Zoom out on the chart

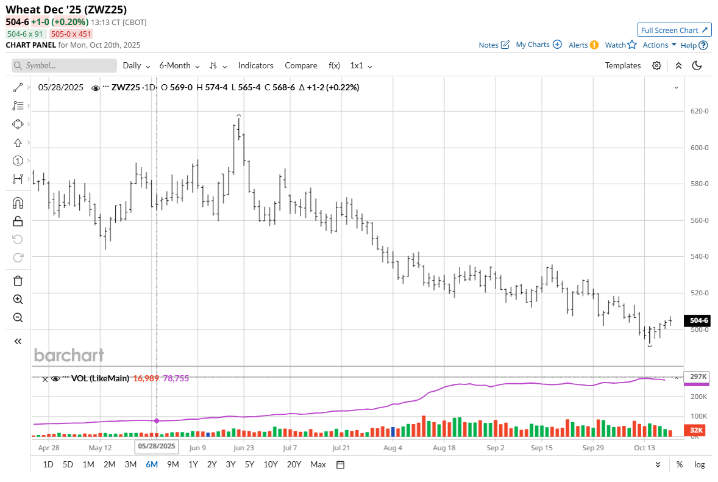(18, 317)
